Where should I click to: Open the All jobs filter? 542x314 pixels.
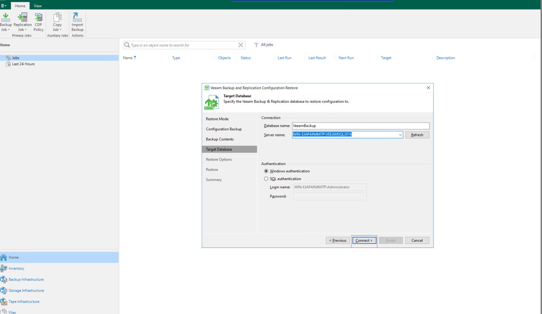click(x=264, y=45)
